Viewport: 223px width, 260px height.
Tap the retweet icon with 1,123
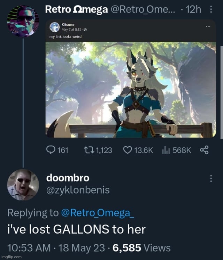tap(89, 150)
